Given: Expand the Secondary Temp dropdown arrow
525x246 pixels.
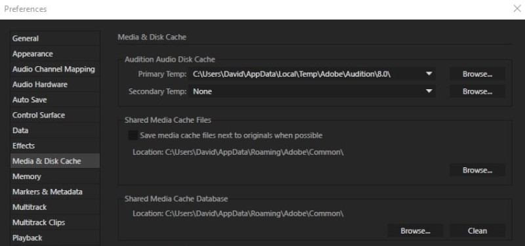Looking at the screenshot, I should pyautogui.click(x=429, y=91).
